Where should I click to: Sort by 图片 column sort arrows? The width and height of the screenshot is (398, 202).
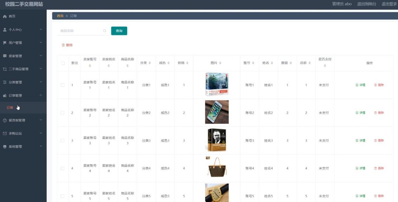tap(220, 63)
